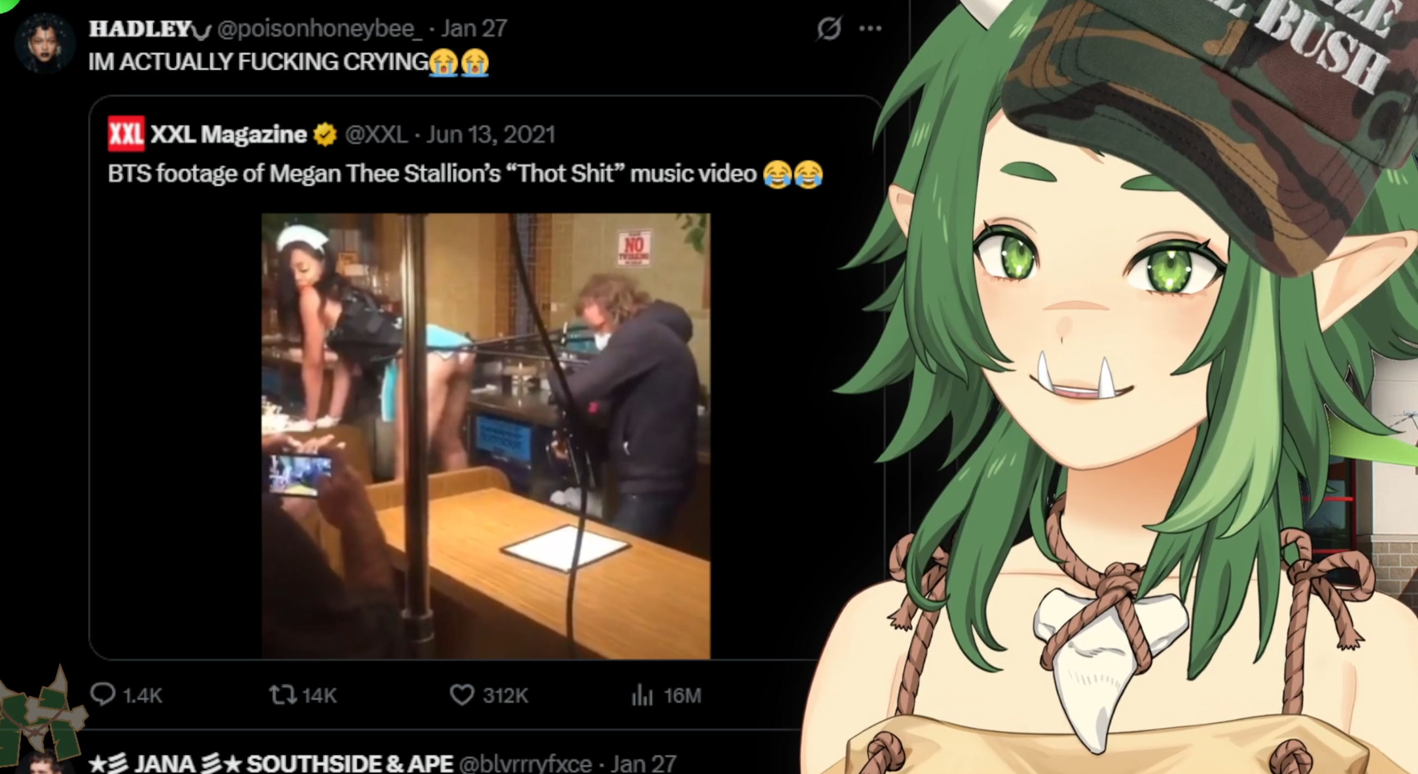Open the XXL Magazine account name
The width and height of the screenshot is (1418, 774).
coord(228,134)
